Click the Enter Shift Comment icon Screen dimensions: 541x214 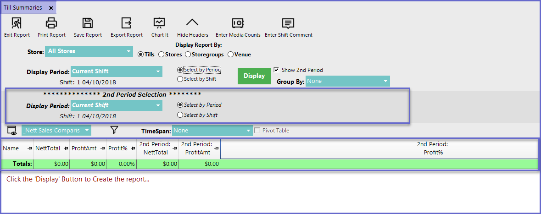(288, 23)
